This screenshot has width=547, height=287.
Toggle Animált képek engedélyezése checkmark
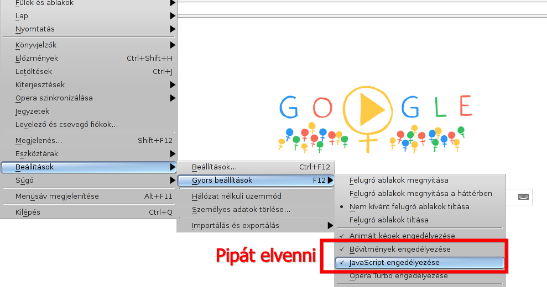(420, 236)
